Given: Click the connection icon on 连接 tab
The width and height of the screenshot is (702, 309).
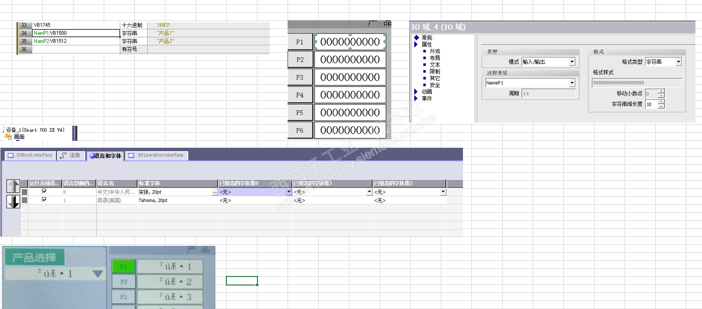Looking at the screenshot, I should 63,155.
